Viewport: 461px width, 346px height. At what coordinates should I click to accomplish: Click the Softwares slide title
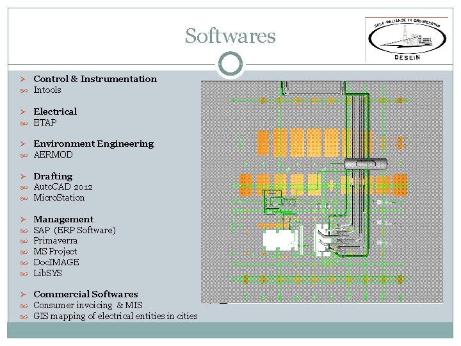(x=230, y=36)
